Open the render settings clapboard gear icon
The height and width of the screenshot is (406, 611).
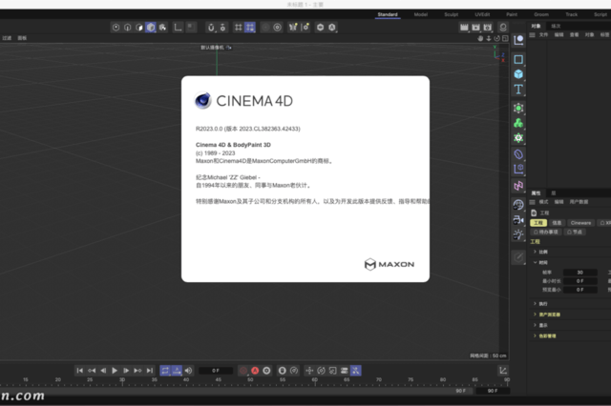click(488, 28)
